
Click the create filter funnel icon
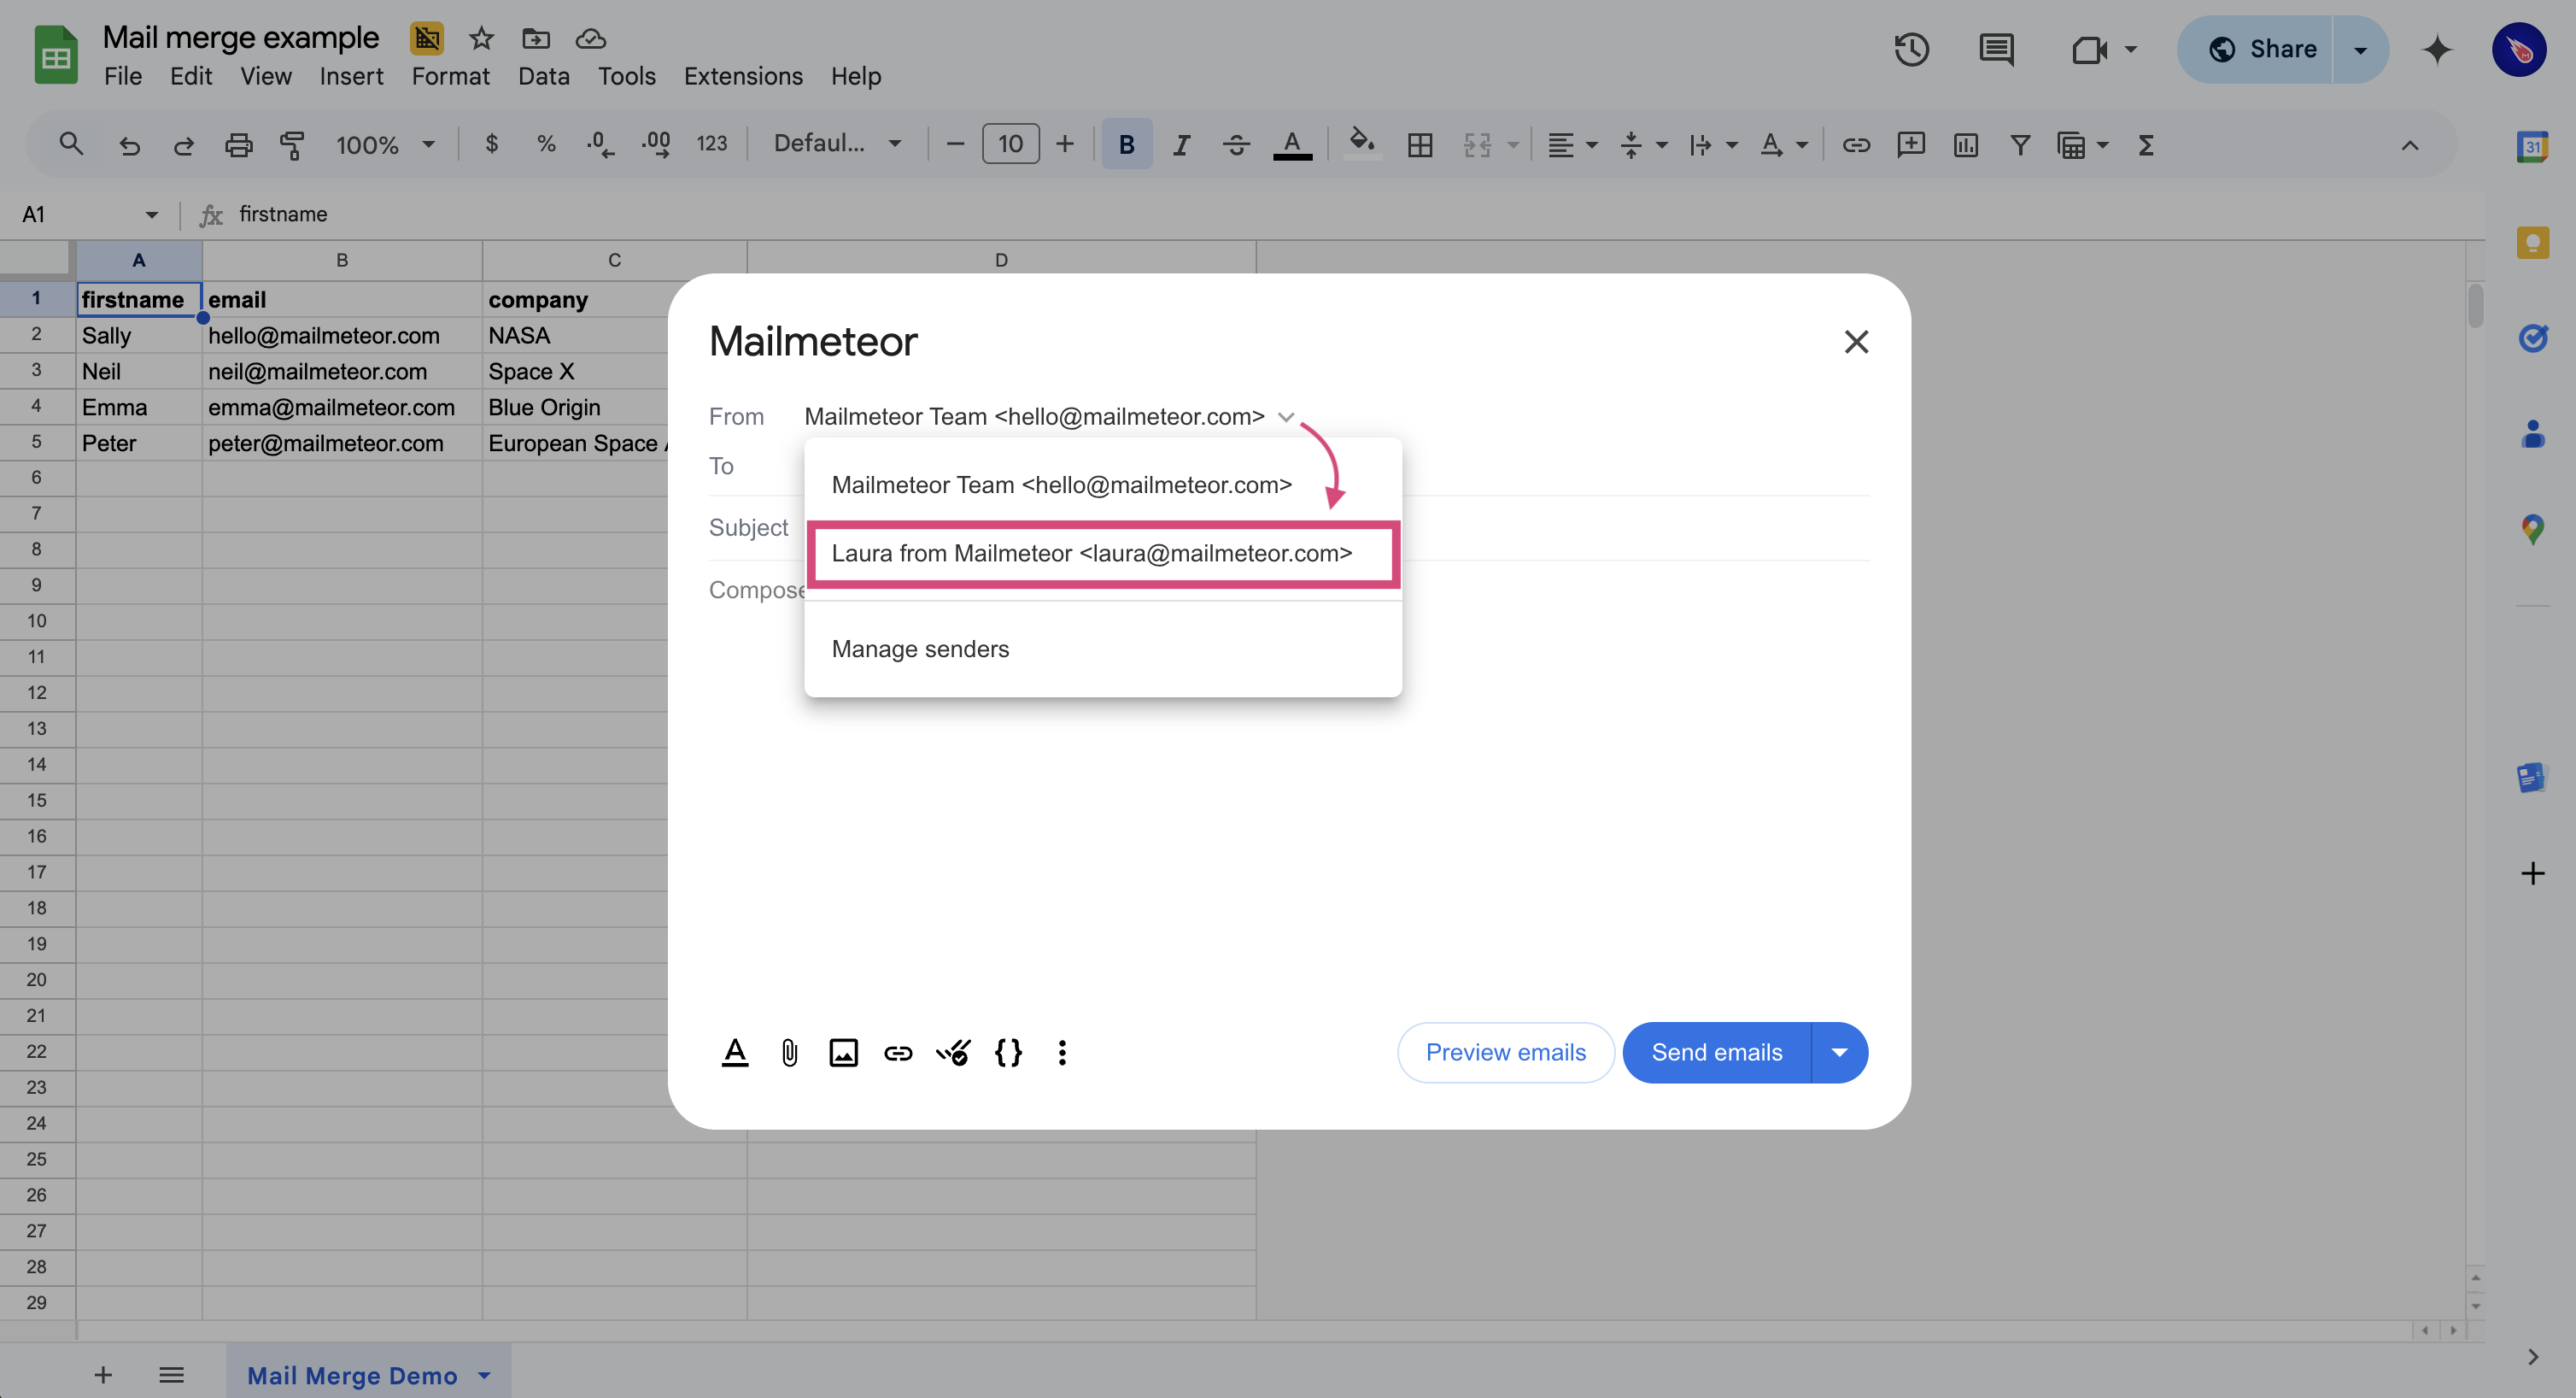[2020, 145]
